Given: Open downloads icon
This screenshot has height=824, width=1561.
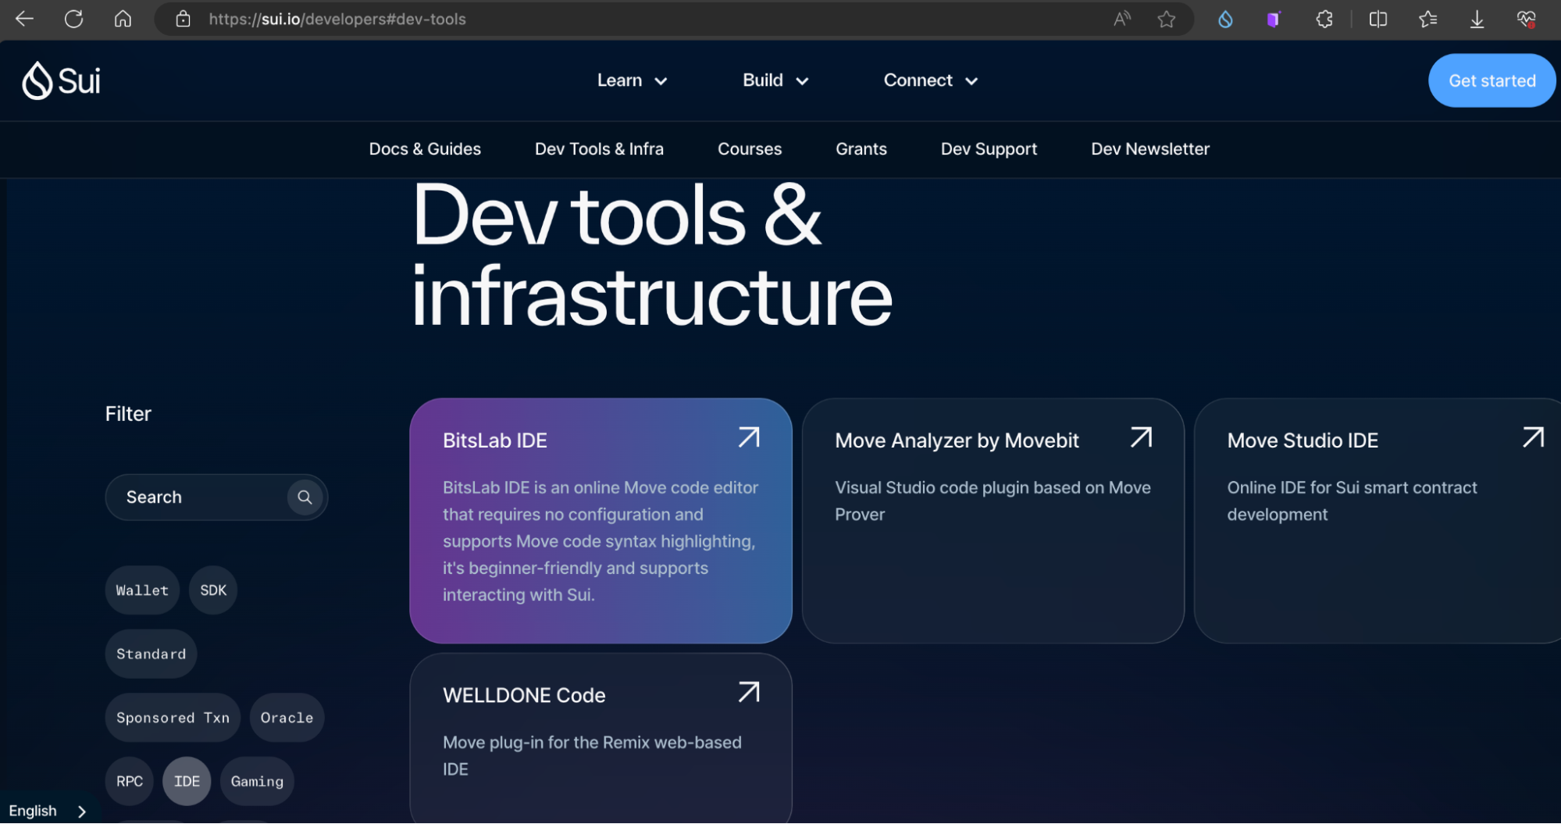Looking at the screenshot, I should pos(1477,19).
